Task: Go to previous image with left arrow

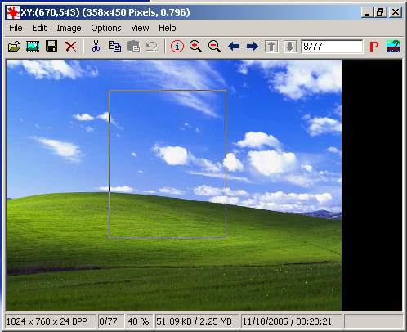Action: (x=234, y=47)
